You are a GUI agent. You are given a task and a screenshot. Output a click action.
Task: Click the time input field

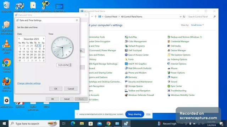click(x=63, y=65)
